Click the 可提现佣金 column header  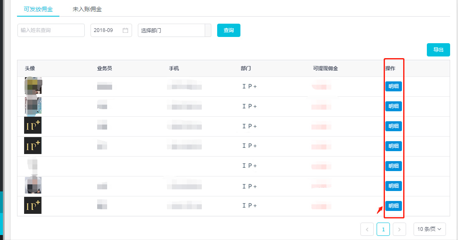[325, 69]
